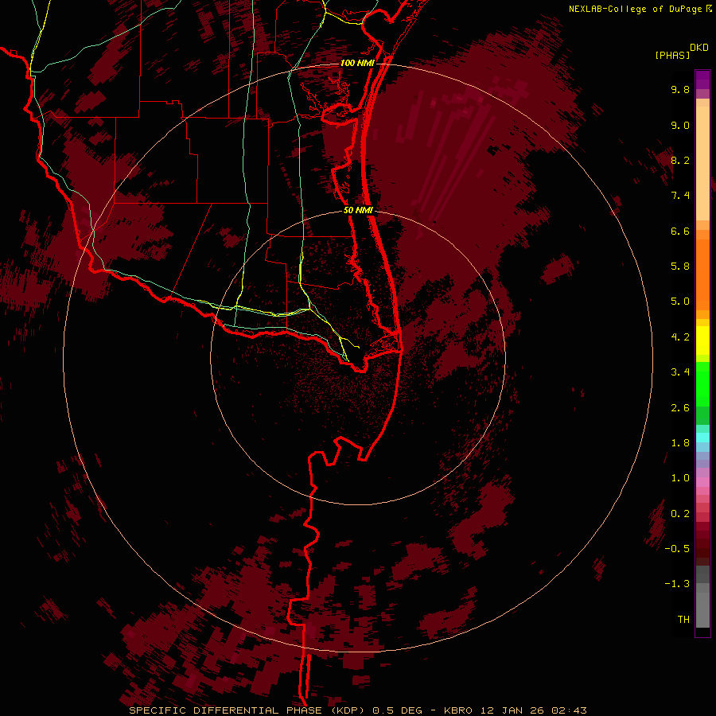Pick the pink band of the color scale
Viewport: 716px width, 716px height.
(702, 482)
